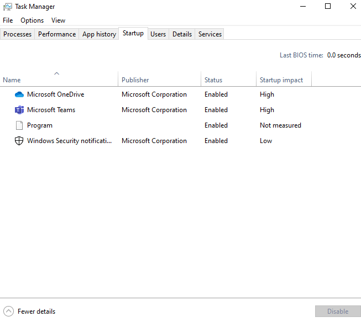The width and height of the screenshot is (361, 322).
Task: Click the Task Manager title bar icon
Action: (8, 7)
